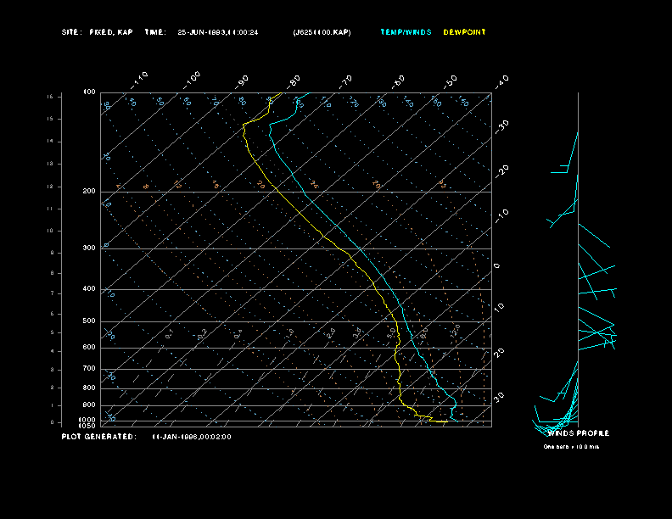The image size is (672, 519).
Task: Click the orange 24 label near 200 line
Action: point(315,185)
